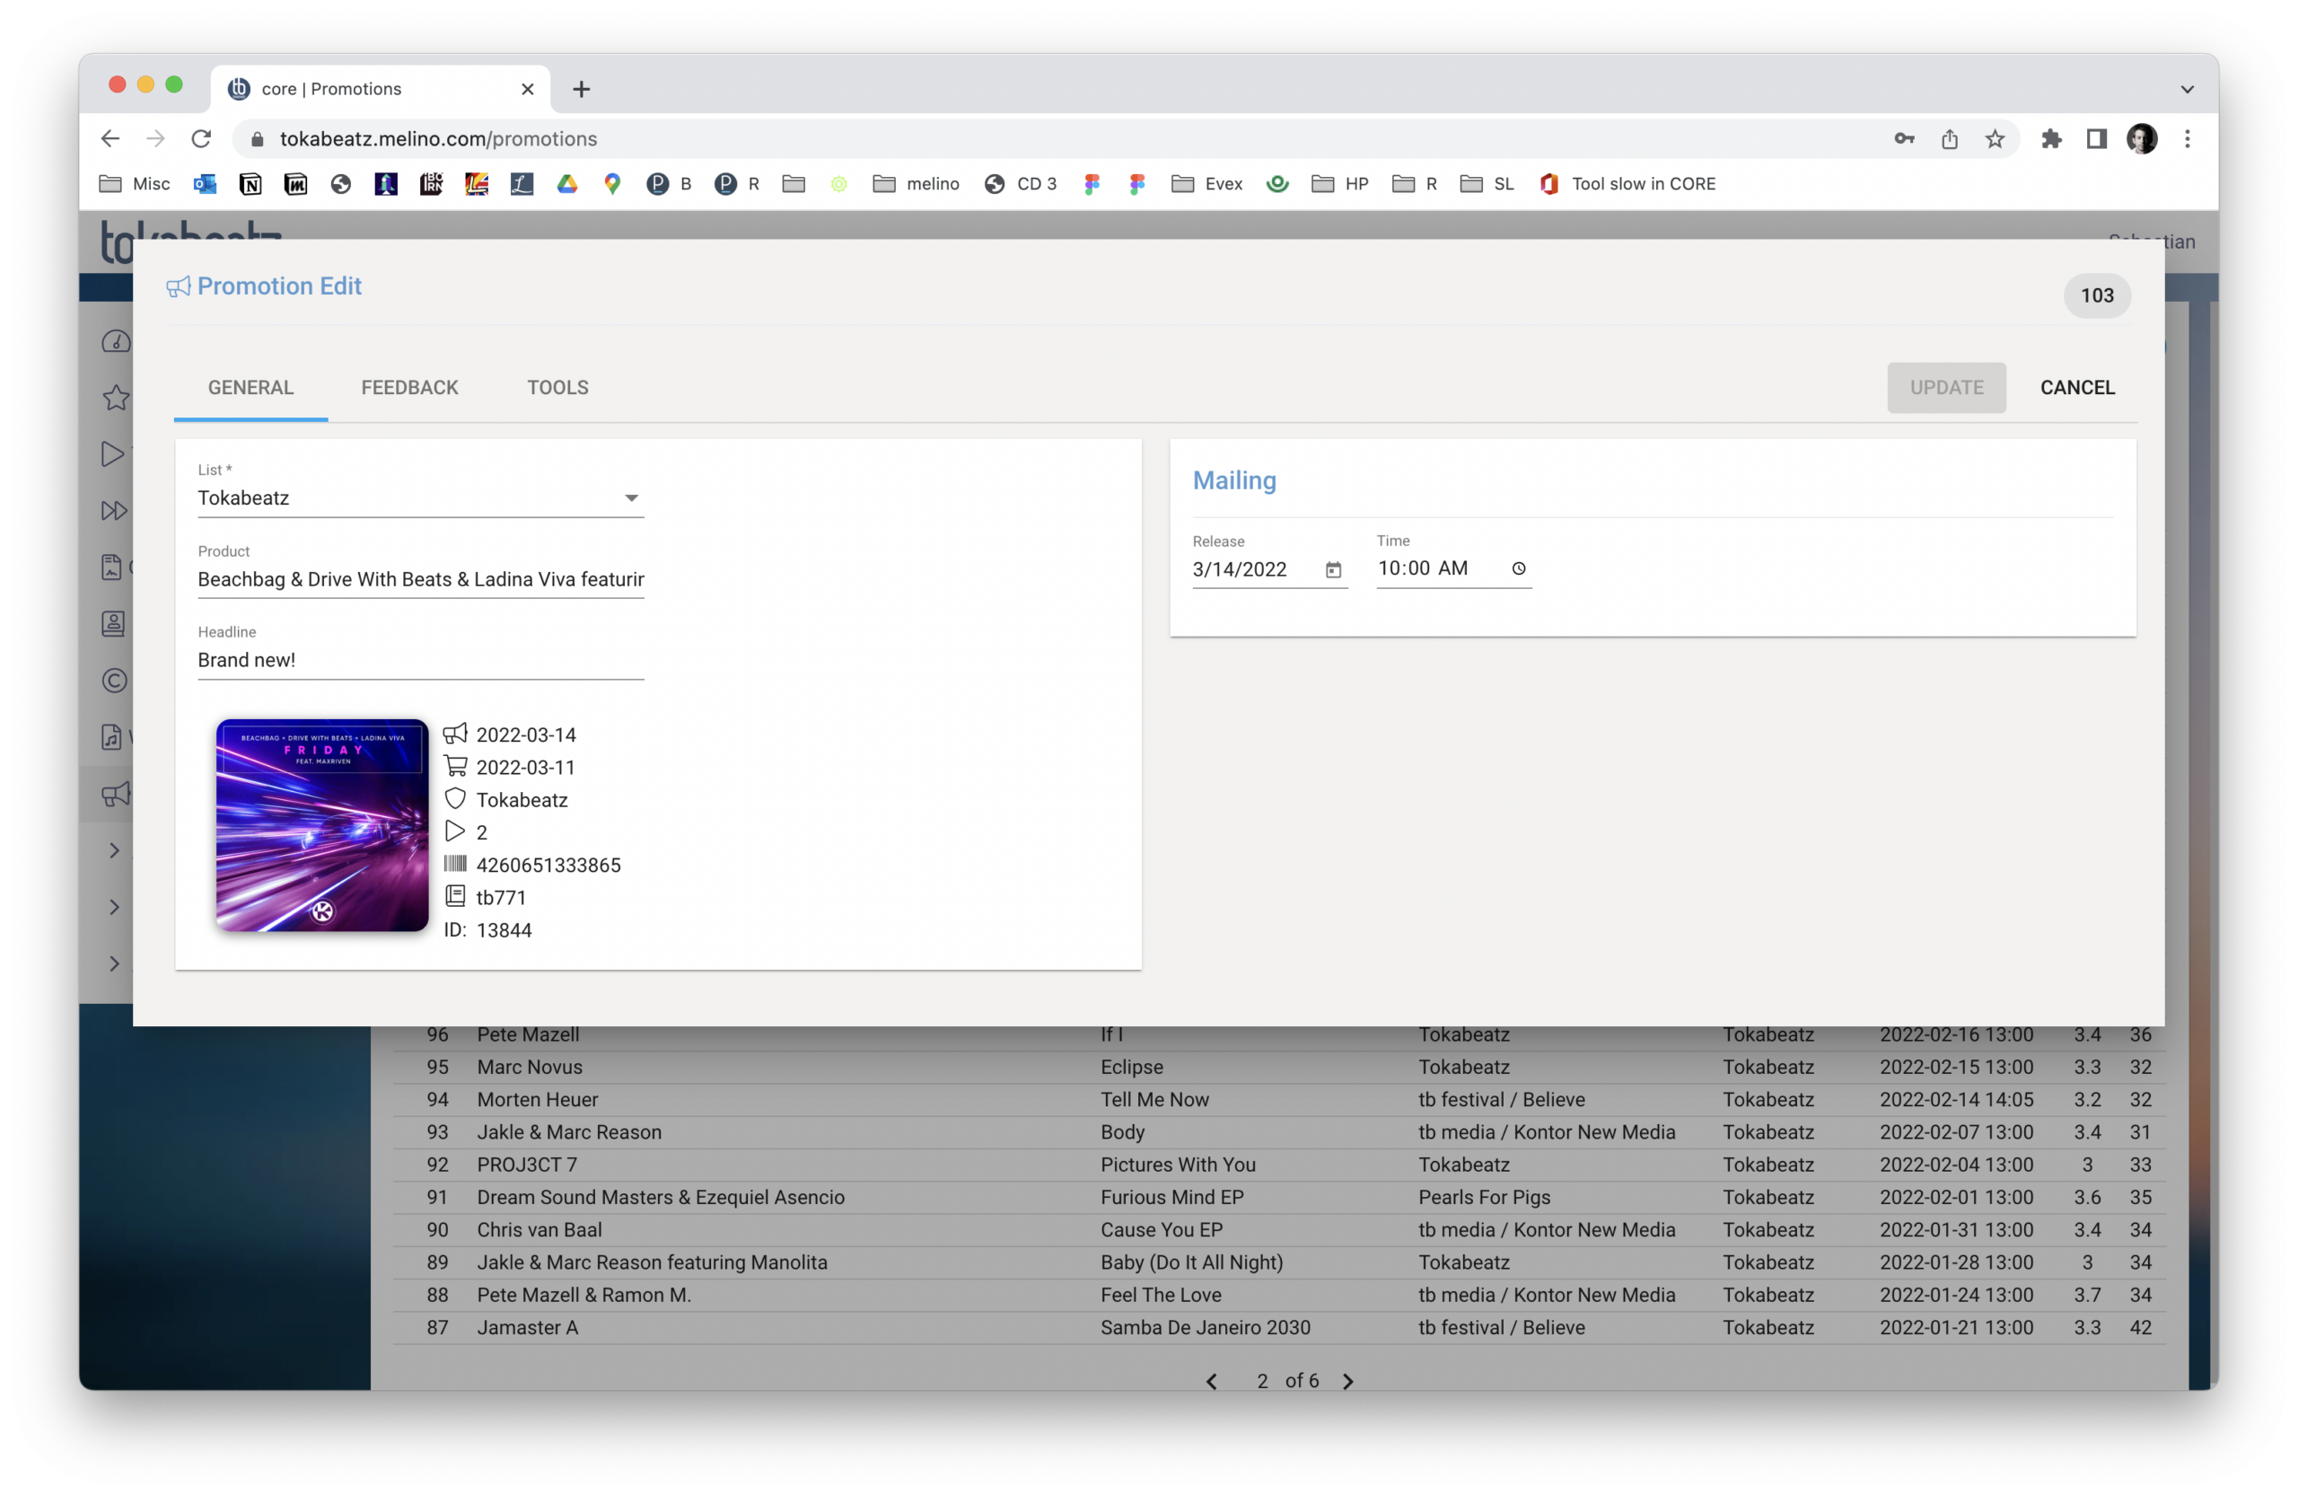Click the UPDATE button
This screenshot has width=2298, height=1495.
[1946, 387]
